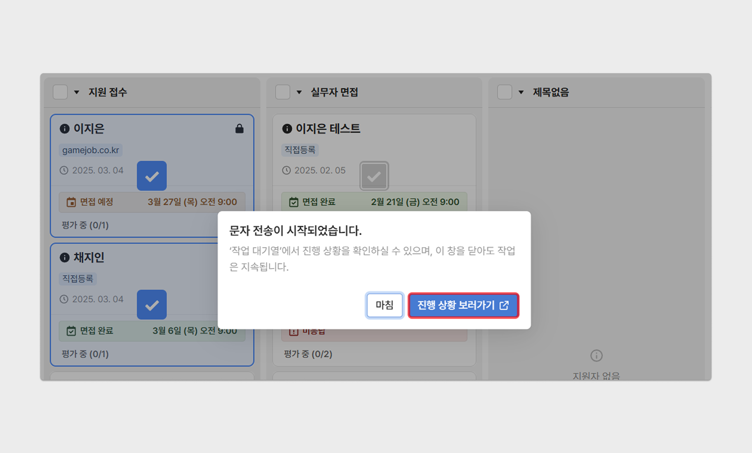Image resolution: width=752 pixels, height=453 pixels.
Task: Uncheck the blue checkbox on 이지은 card
Action: (152, 176)
